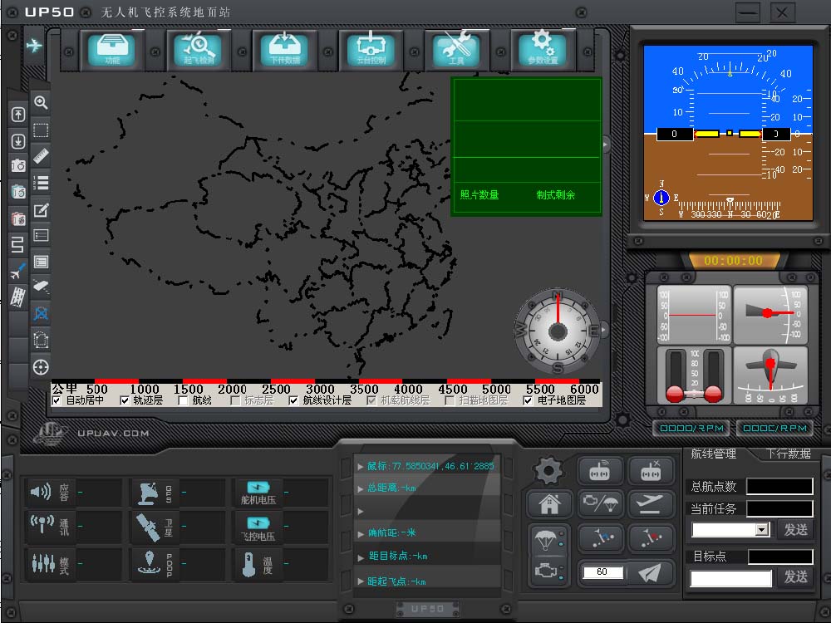Click the 总航点数 input field
This screenshot has height=623, width=831.
point(779,486)
